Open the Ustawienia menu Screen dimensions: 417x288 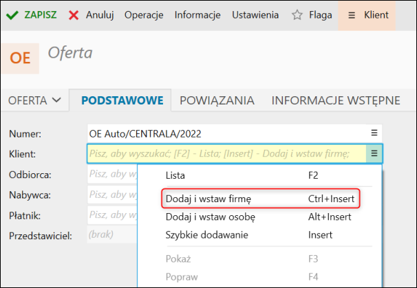click(255, 15)
